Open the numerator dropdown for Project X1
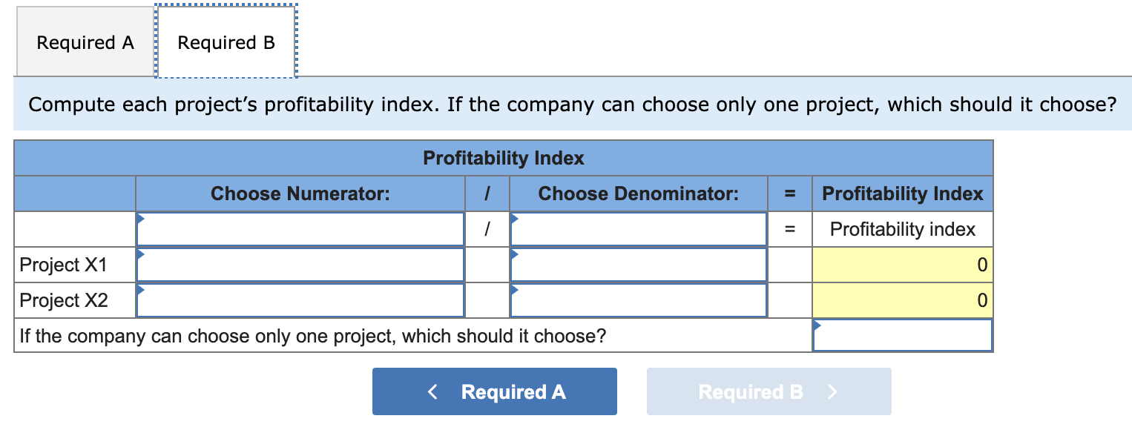 [x=300, y=264]
